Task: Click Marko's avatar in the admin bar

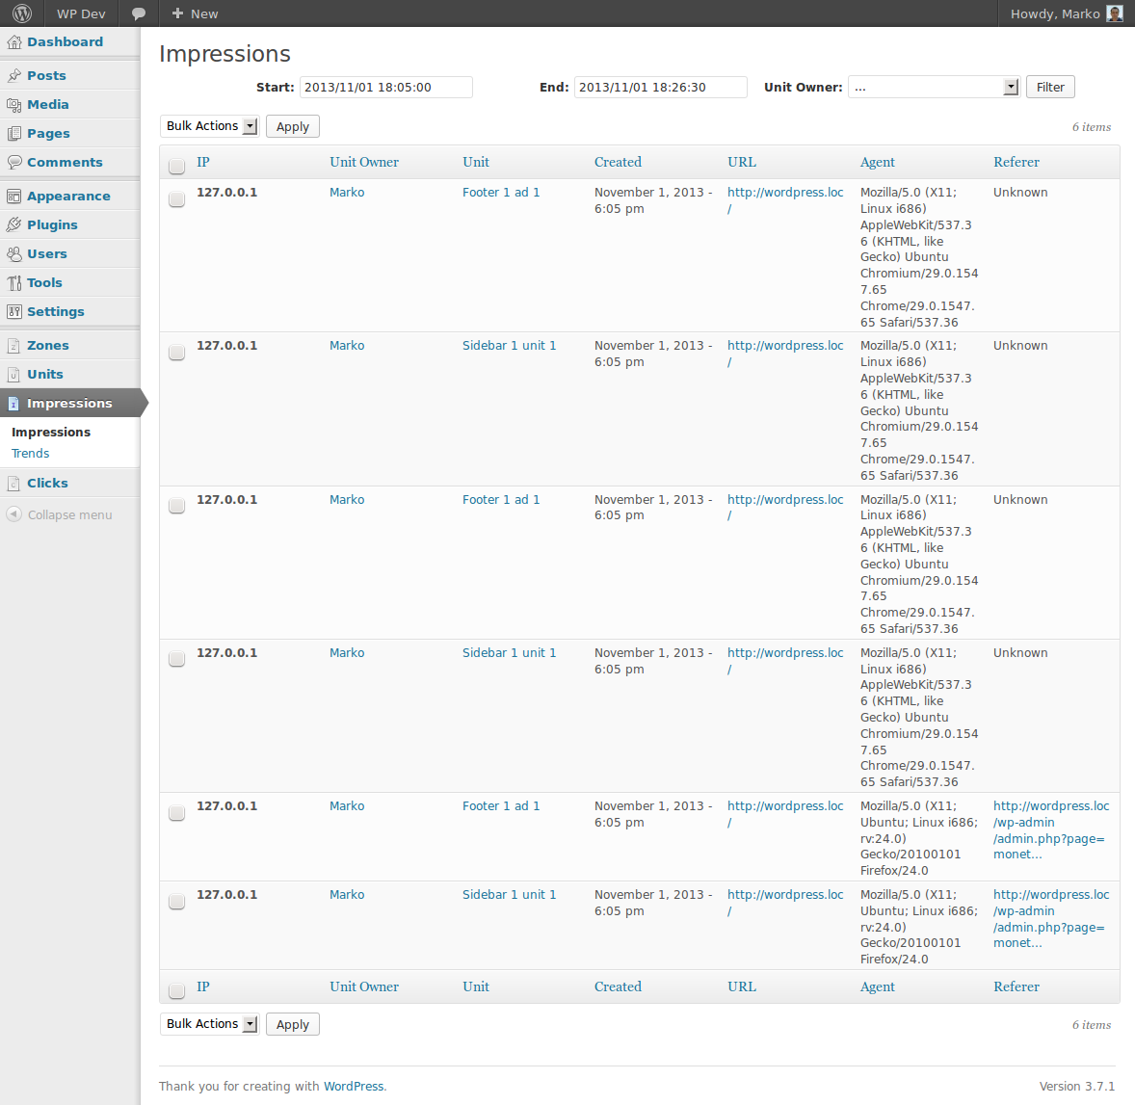Action: (1115, 13)
